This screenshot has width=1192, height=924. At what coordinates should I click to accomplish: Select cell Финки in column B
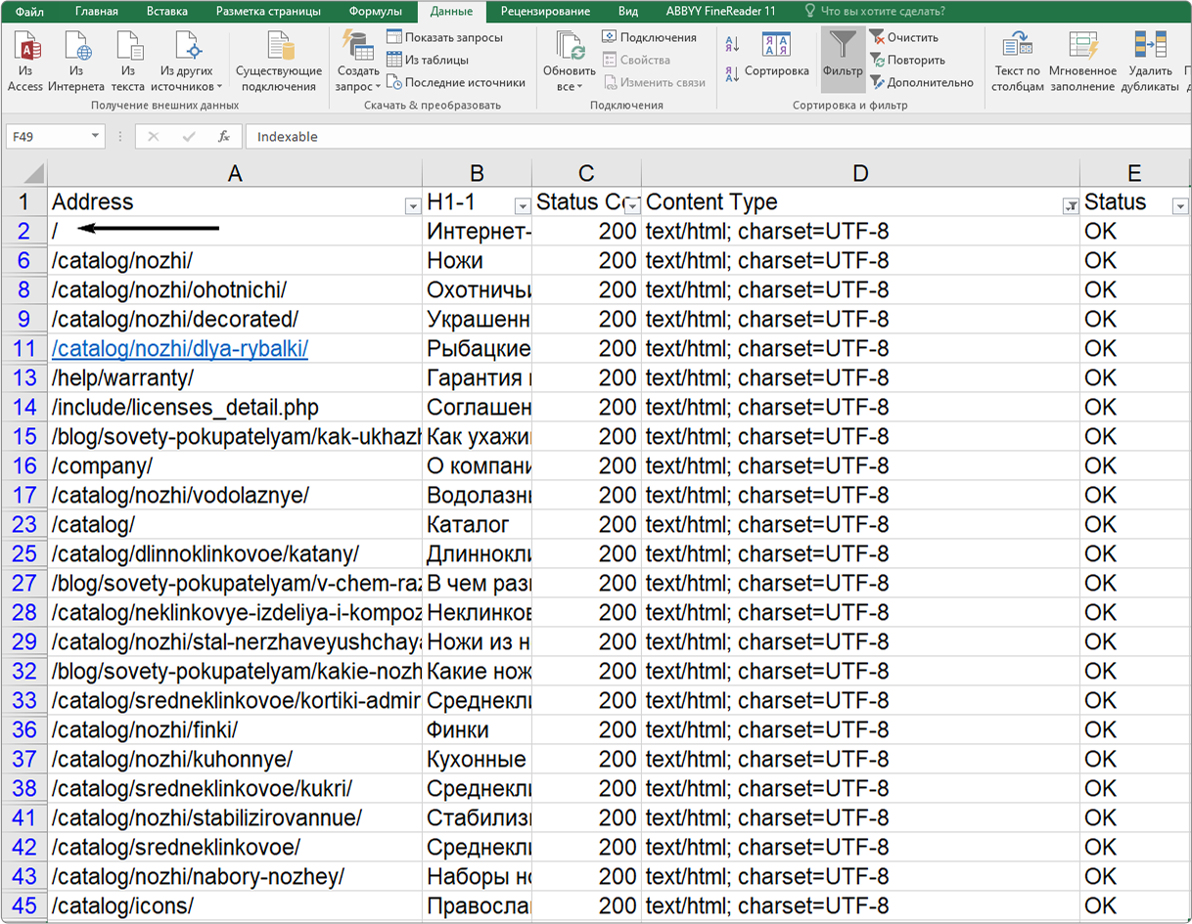point(478,729)
